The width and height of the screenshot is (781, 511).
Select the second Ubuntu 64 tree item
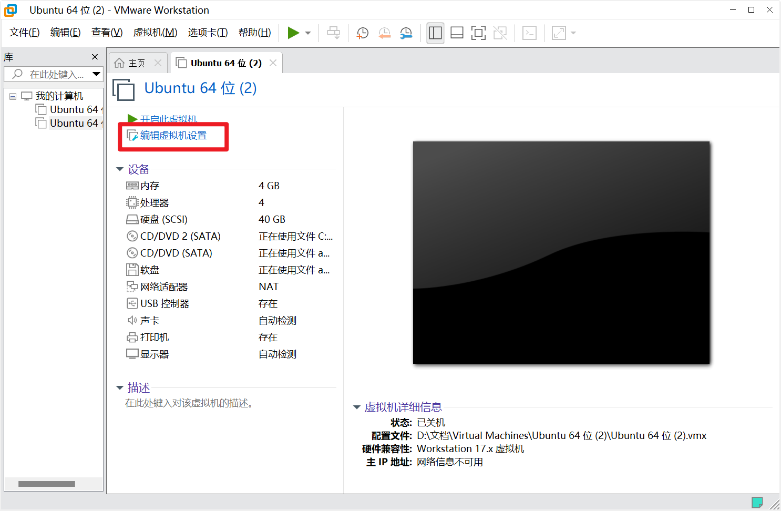68,123
